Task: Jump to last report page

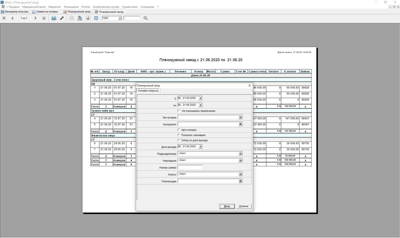Action: [x=44, y=18]
